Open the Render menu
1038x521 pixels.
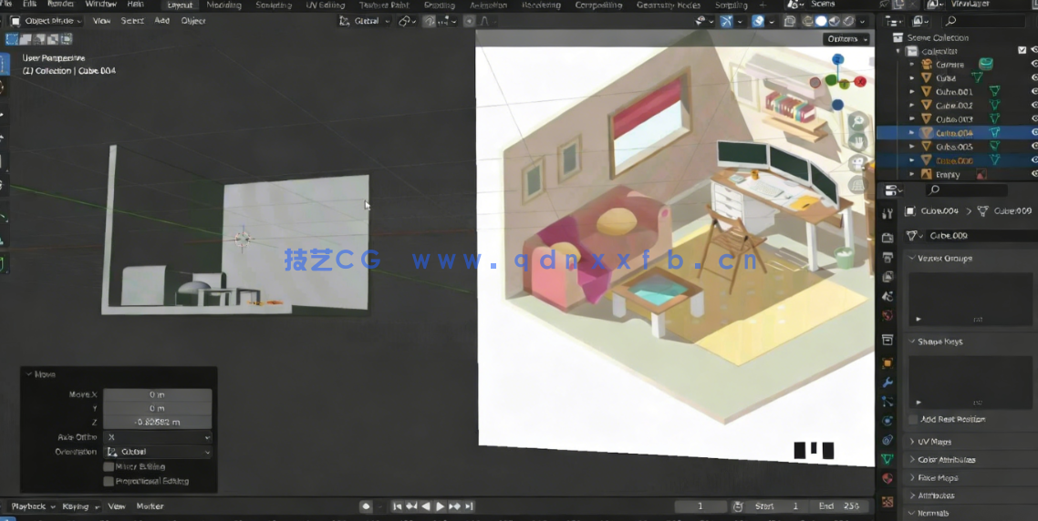coord(61,4)
